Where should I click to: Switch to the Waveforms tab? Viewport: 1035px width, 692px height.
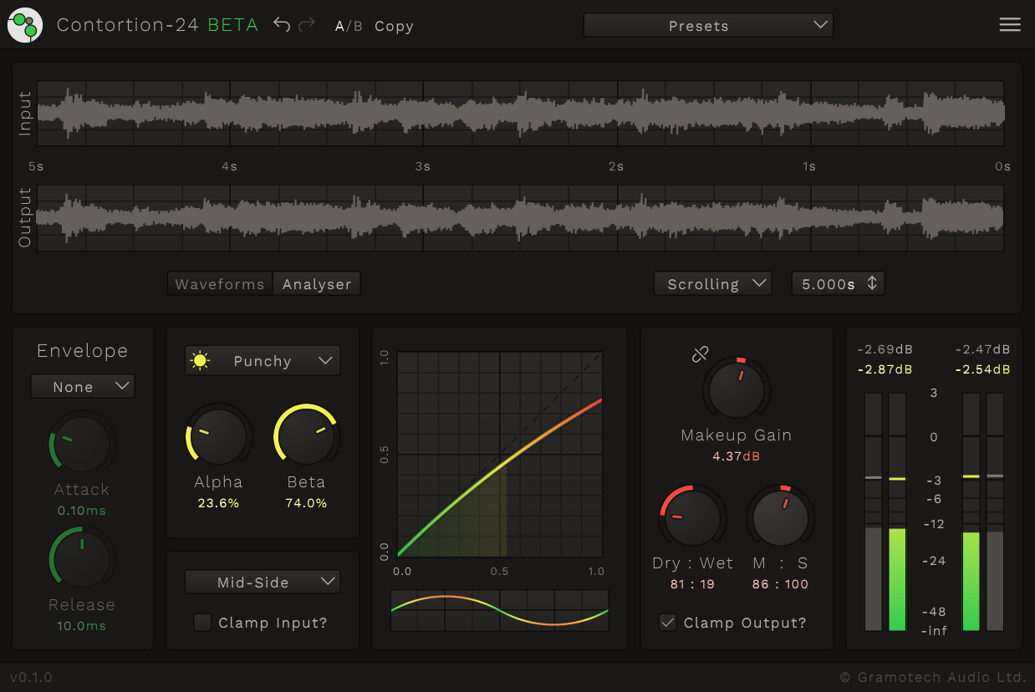tap(220, 284)
